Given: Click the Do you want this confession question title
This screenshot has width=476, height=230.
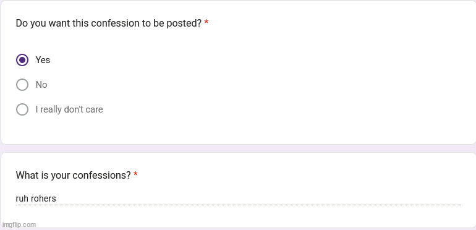Looking at the screenshot, I should (x=109, y=23).
